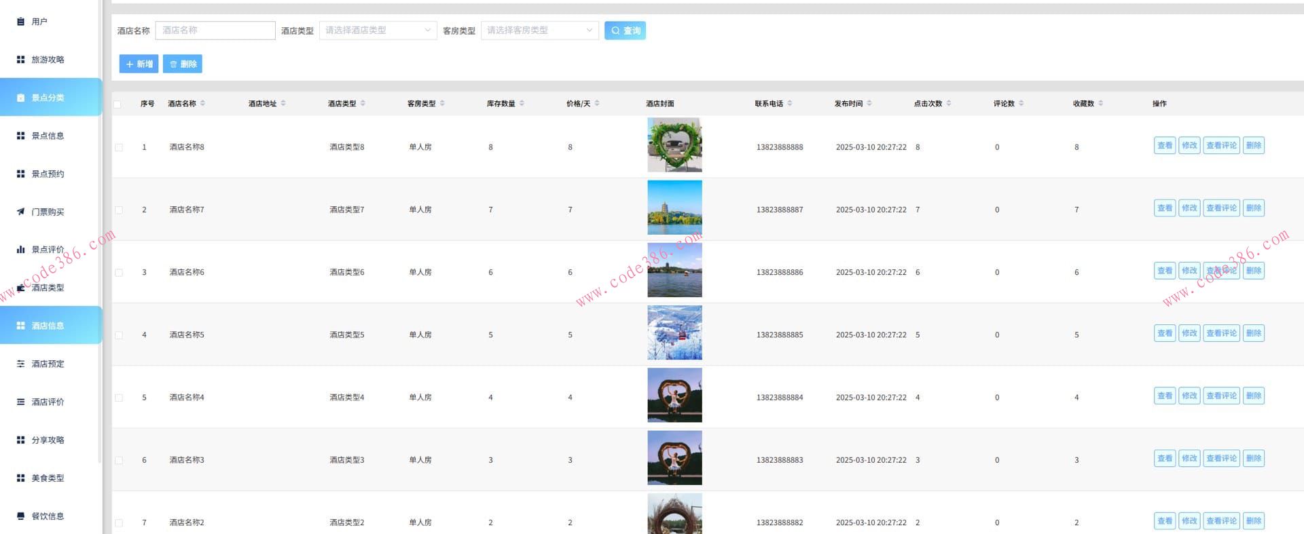The height and width of the screenshot is (534, 1304).
Task: Click the 美食类型 grid icon
Action: [20, 478]
